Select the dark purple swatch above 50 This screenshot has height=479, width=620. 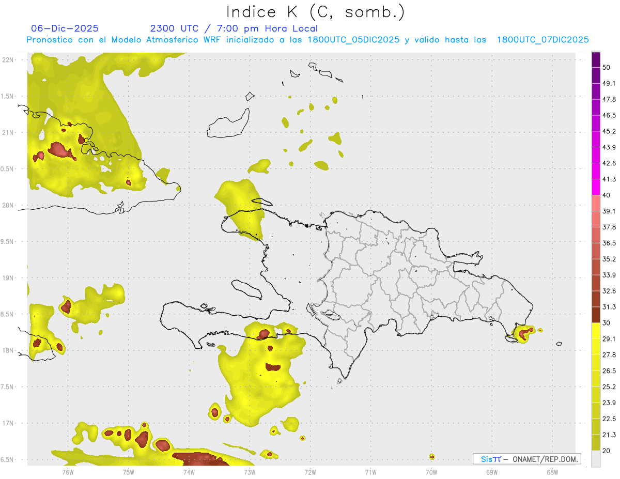coord(596,59)
